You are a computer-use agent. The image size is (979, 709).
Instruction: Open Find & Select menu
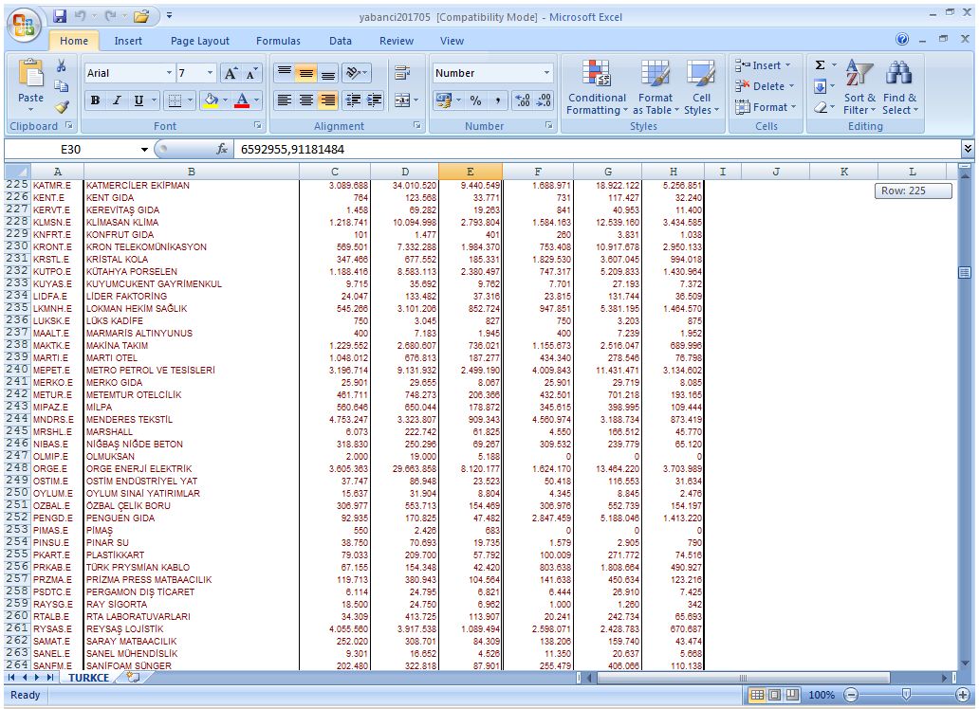tap(899, 87)
